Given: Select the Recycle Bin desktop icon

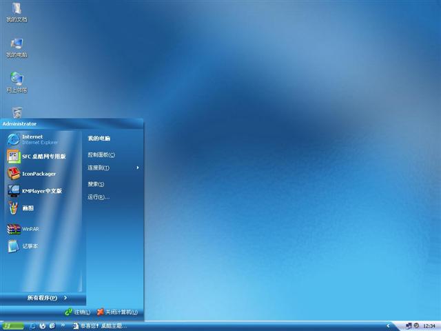Looking at the screenshot, I should (17, 112).
